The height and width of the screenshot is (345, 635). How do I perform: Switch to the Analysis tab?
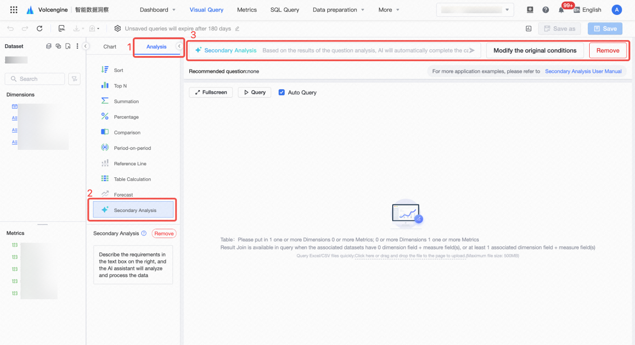click(x=156, y=47)
